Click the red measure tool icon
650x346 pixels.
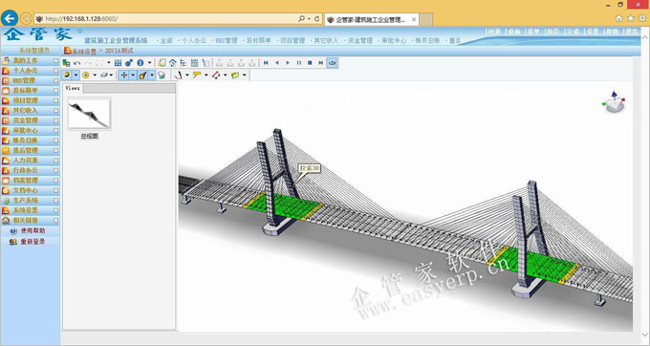(216, 75)
